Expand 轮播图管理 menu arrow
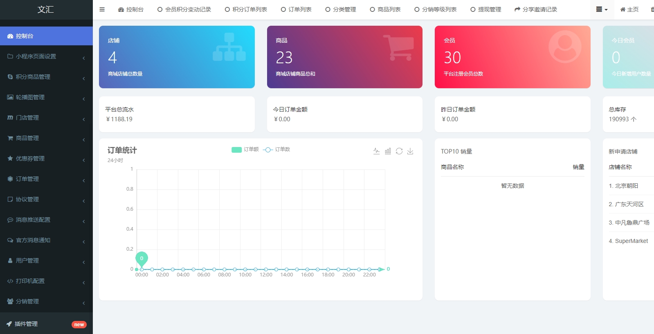The height and width of the screenshot is (334, 654). click(83, 99)
